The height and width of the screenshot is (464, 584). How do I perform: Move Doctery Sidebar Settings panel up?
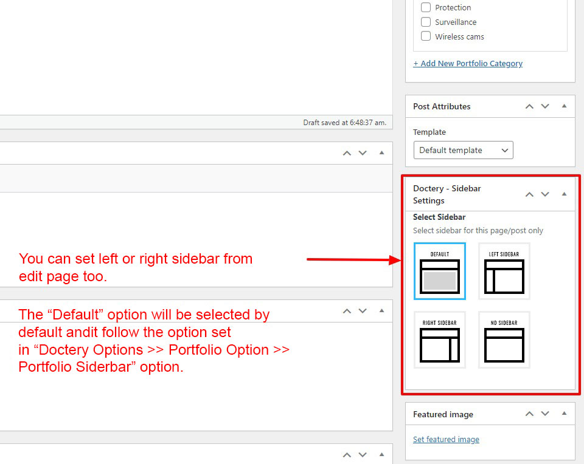tap(529, 194)
